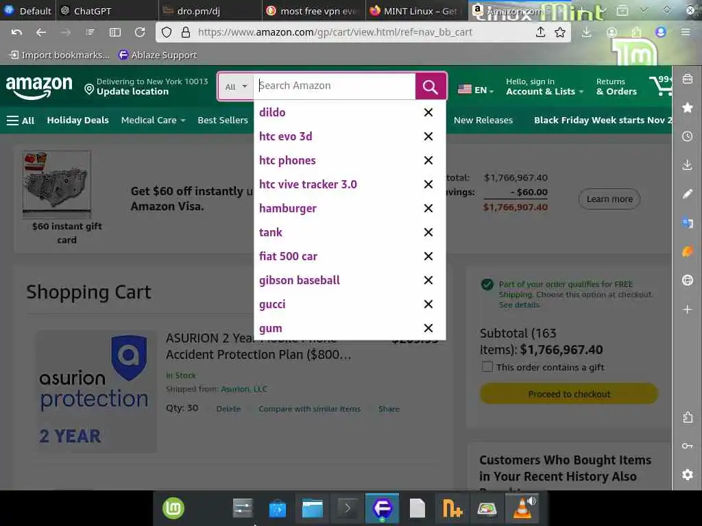Expand the EN language selector

pyautogui.click(x=476, y=90)
